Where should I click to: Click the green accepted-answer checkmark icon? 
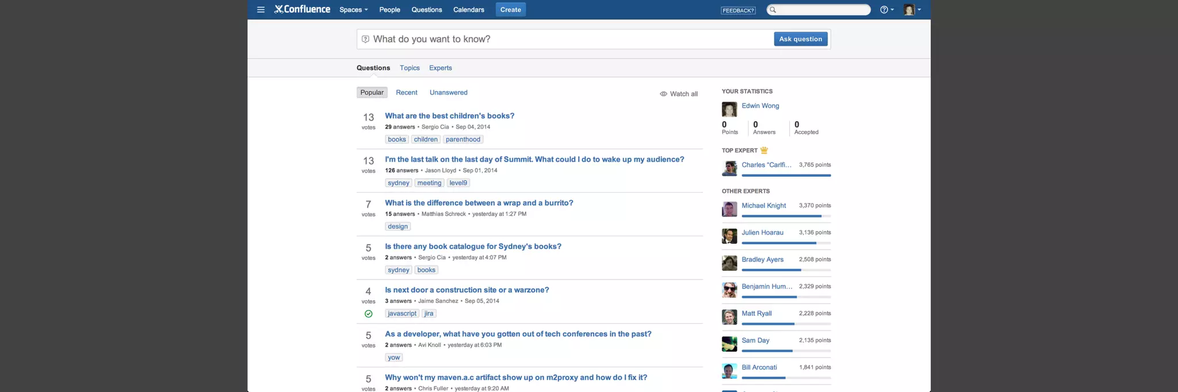[369, 314]
